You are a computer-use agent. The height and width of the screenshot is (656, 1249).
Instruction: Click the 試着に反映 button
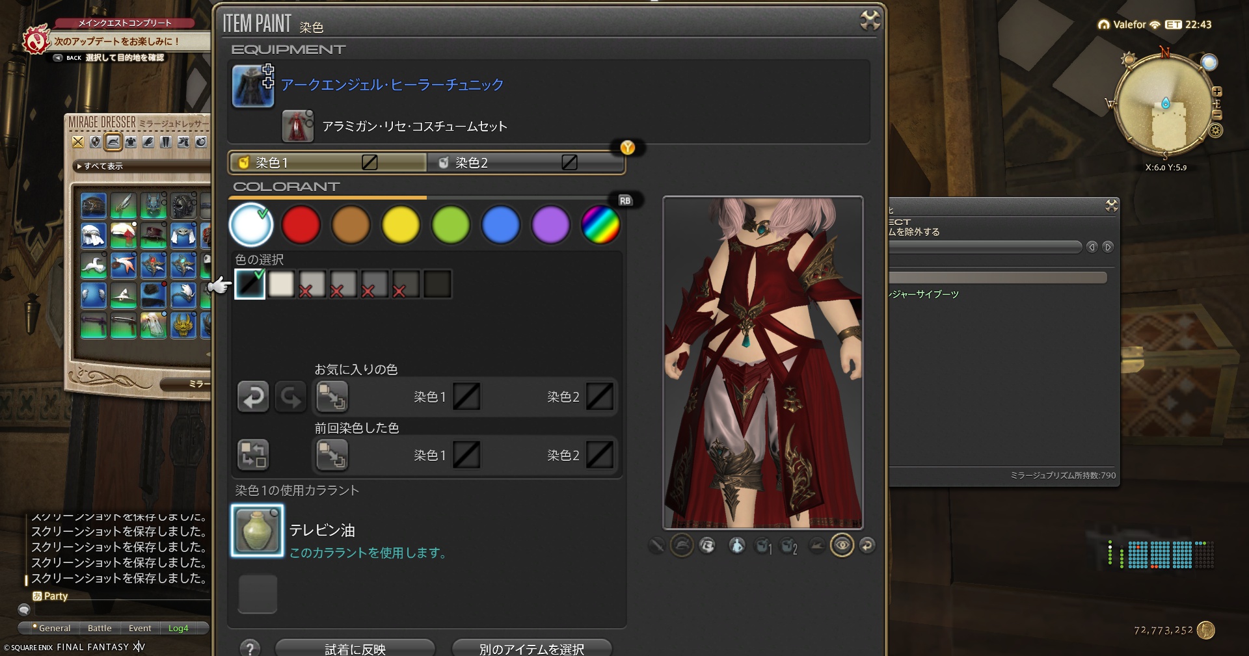355,649
